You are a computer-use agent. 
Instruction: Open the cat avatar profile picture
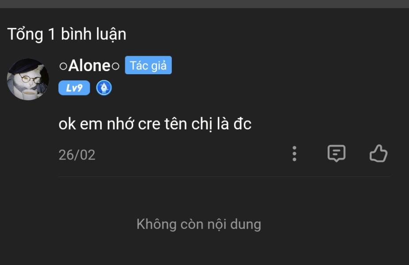click(28, 79)
